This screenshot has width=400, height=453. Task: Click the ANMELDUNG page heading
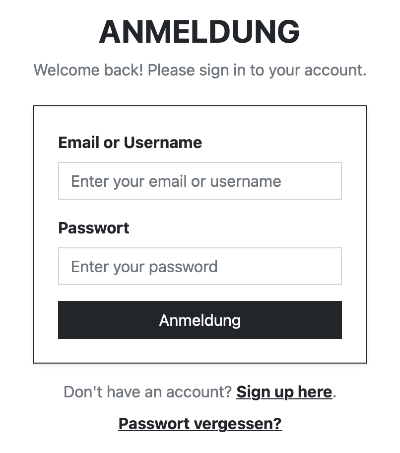(200, 32)
